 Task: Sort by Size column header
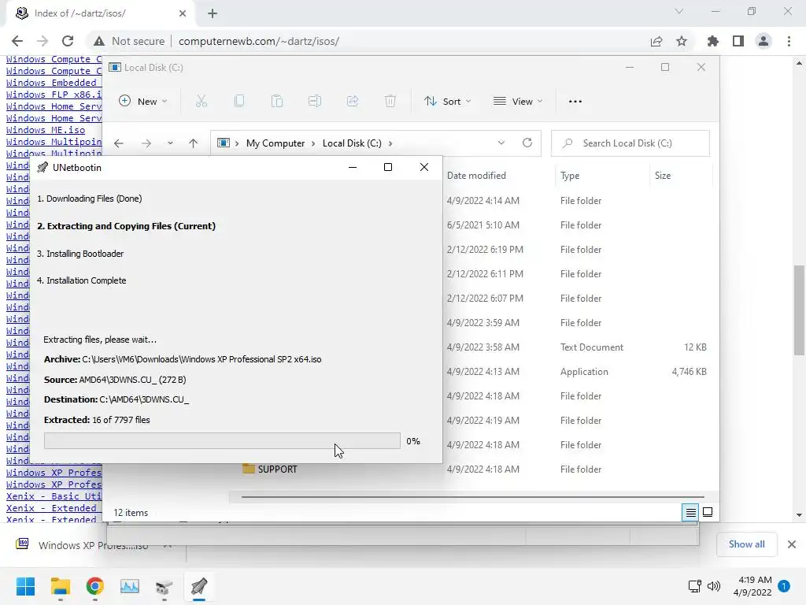tap(663, 176)
